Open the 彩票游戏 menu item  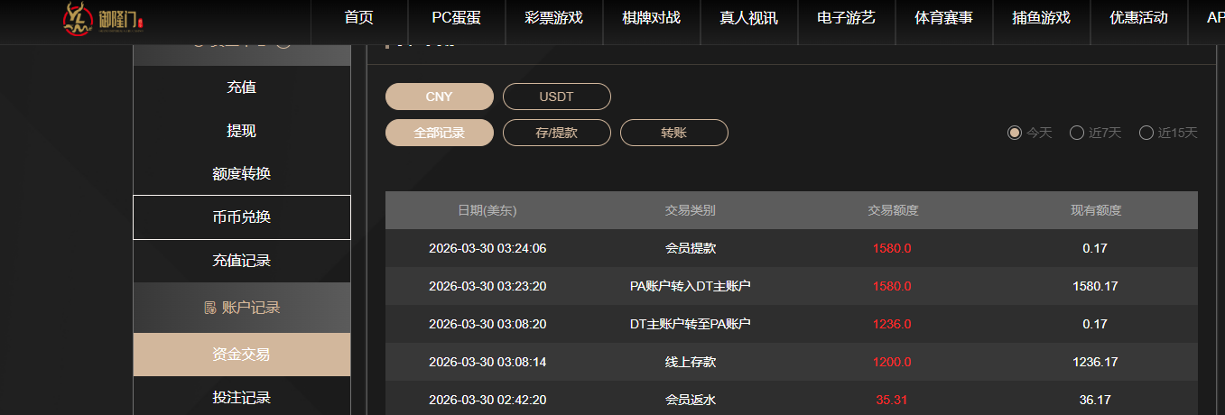[554, 17]
